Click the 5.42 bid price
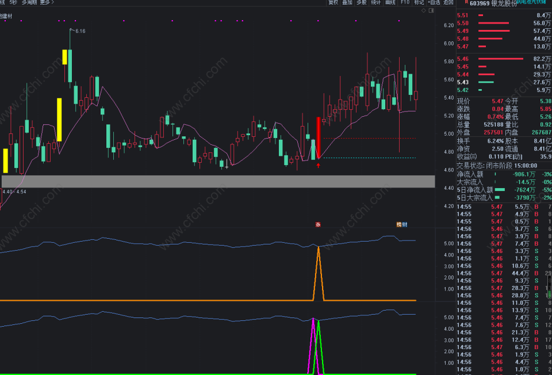Screen dimensions: 552x375 pos(462,90)
